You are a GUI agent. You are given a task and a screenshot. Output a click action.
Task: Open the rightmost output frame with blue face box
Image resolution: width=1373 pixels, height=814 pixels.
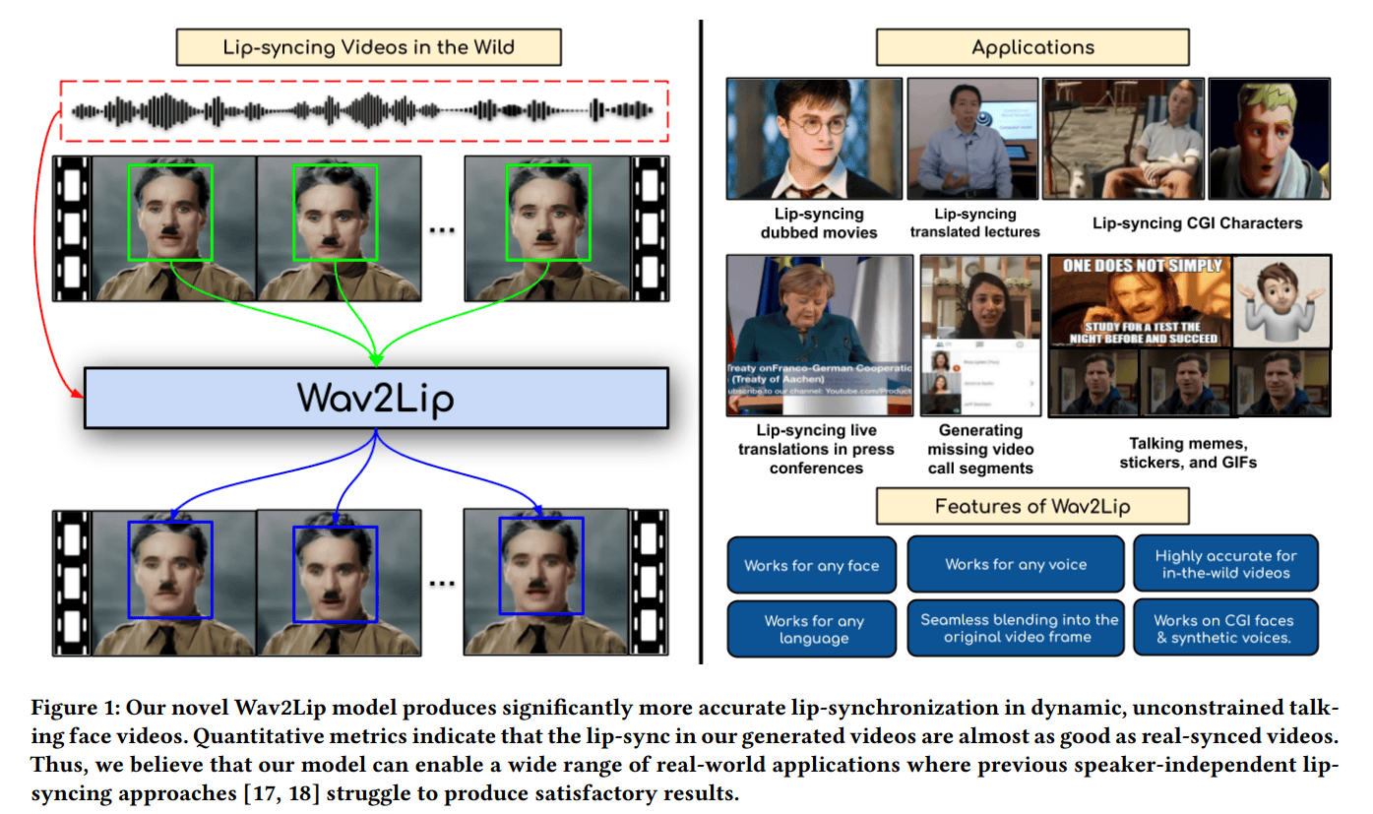pyautogui.click(x=546, y=581)
